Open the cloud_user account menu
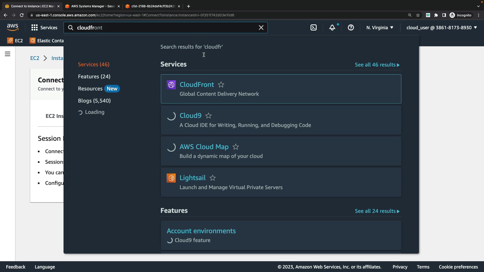This screenshot has width=484, height=272. click(x=441, y=28)
